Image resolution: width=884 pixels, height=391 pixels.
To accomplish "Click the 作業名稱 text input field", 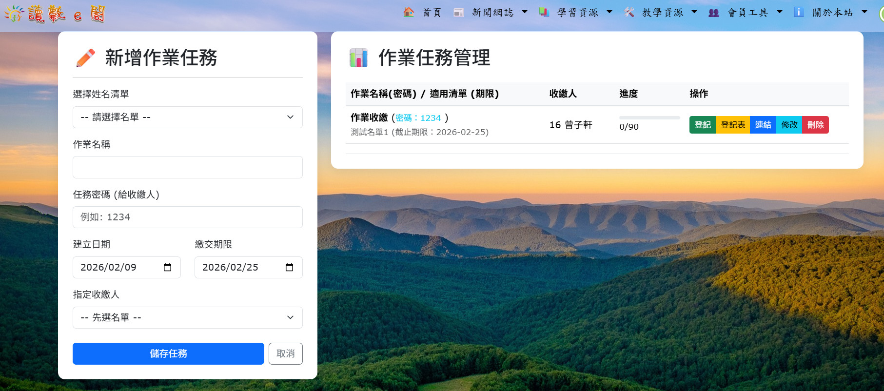I will (187, 167).
